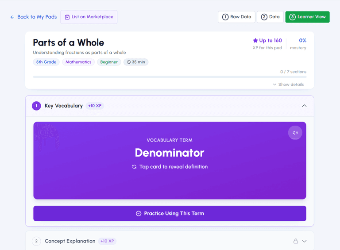Click the 0% mastery value
Image resolution: width=340 pixels, height=250 pixels.
pos(302,41)
